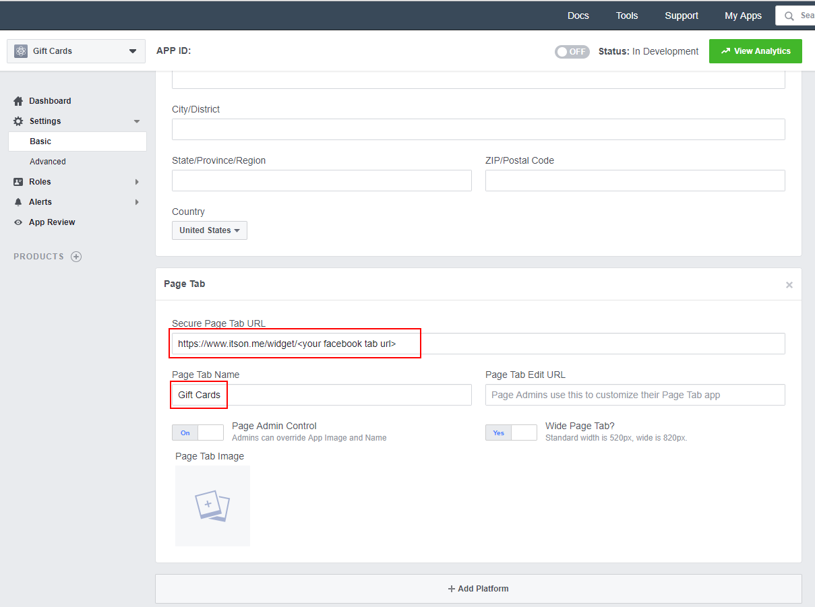Click the App Review eye icon
The height and width of the screenshot is (607, 815).
coord(18,222)
